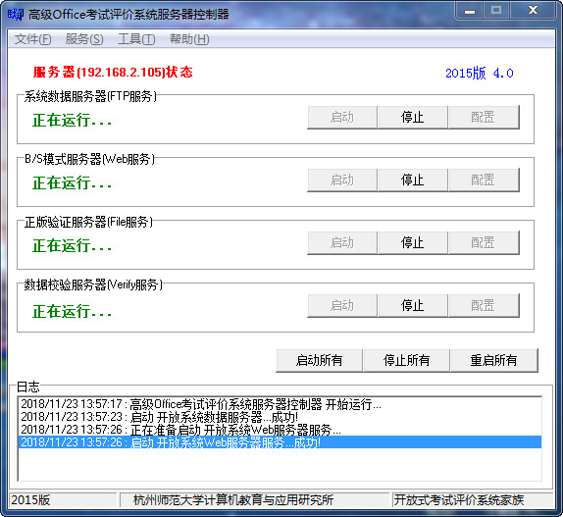This screenshot has width=563, height=517.
Task: Stop the FTP服务 system data server
Action: [413, 118]
